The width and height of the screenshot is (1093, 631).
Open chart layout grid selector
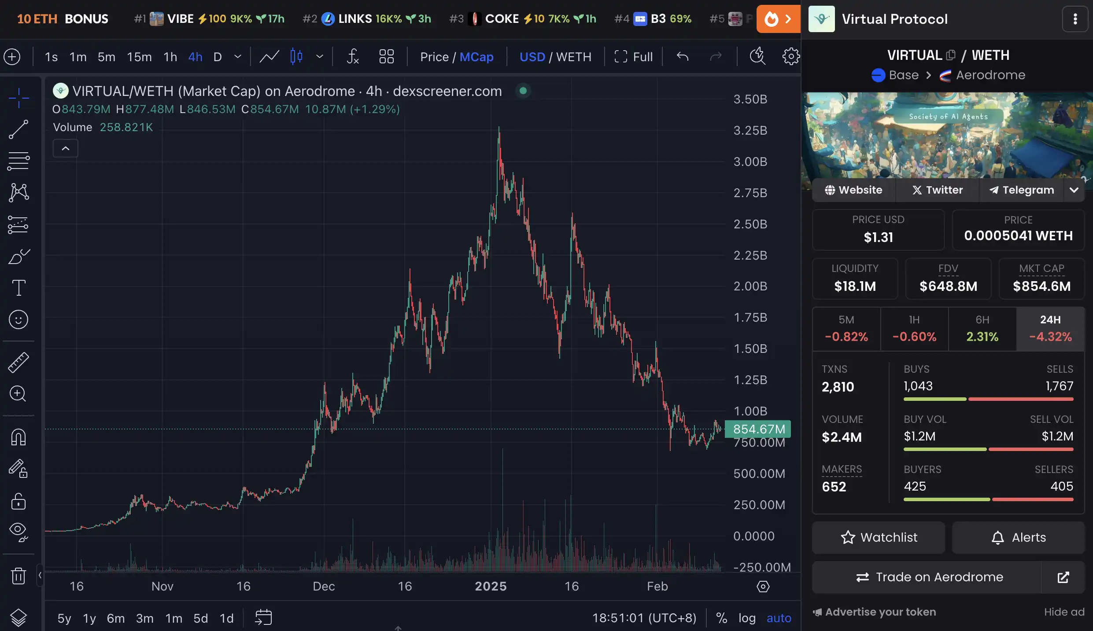pyautogui.click(x=386, y=56)
